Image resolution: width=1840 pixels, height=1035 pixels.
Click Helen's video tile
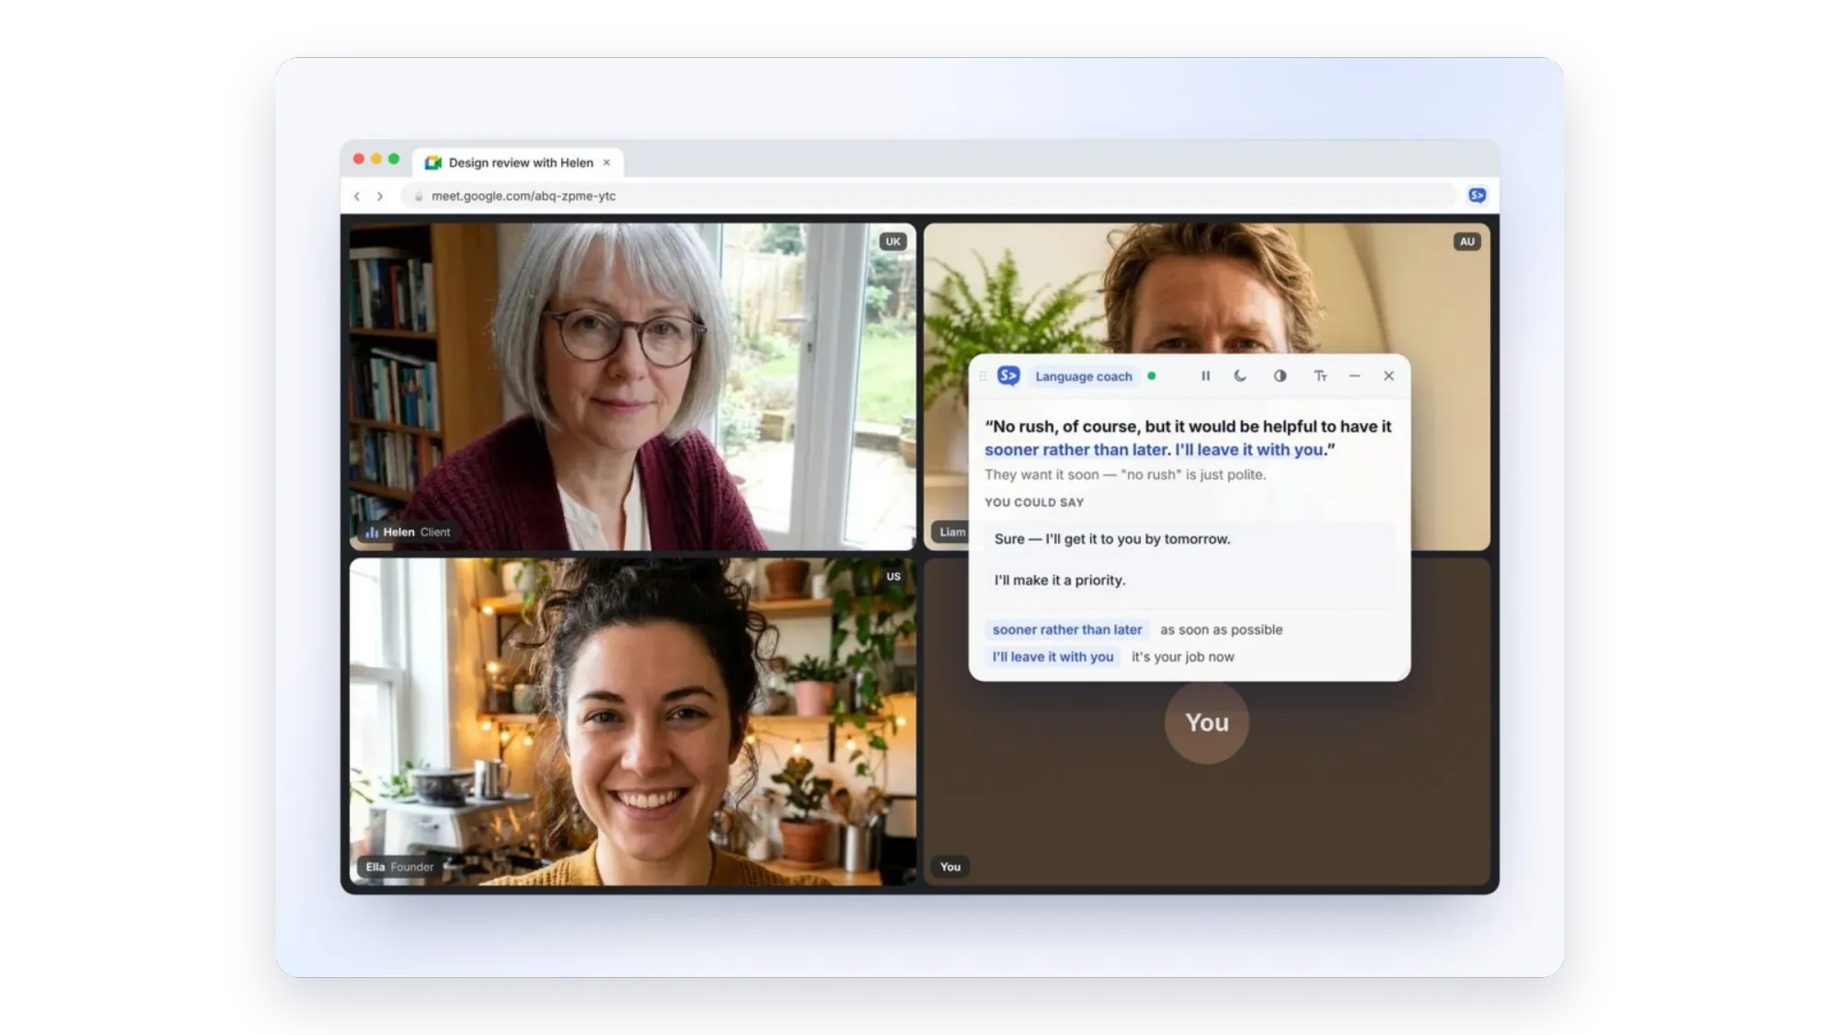tap(633, 386)
